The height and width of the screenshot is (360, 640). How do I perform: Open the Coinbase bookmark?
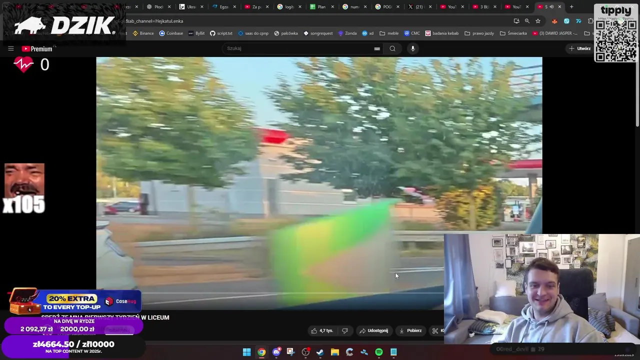click(171, 33)
